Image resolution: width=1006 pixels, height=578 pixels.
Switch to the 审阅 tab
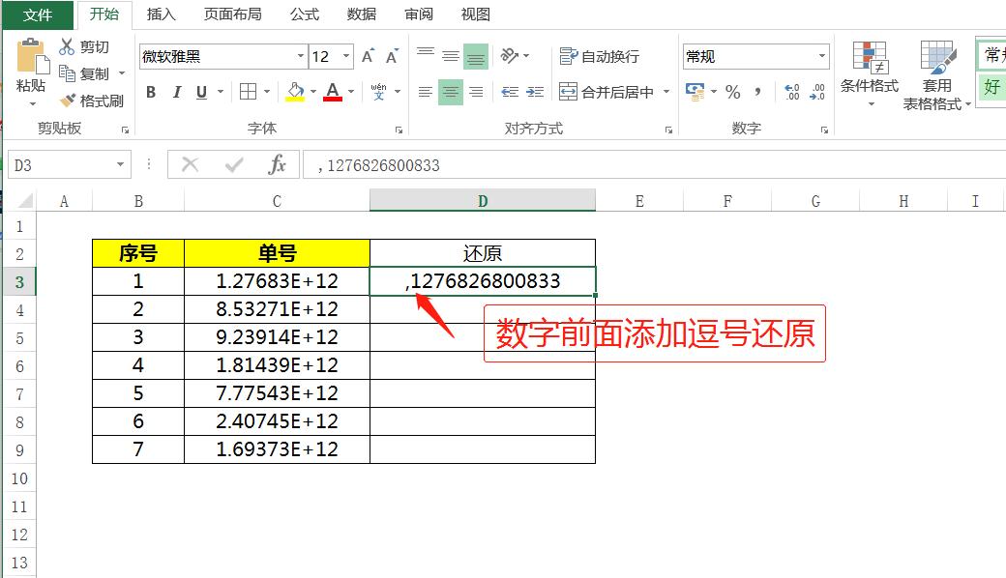click(418, 14)
